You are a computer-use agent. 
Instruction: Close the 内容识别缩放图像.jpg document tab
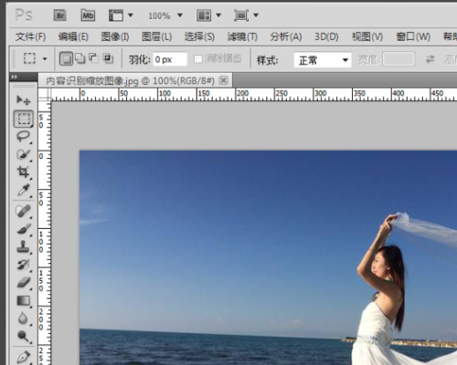pos(223,80)
